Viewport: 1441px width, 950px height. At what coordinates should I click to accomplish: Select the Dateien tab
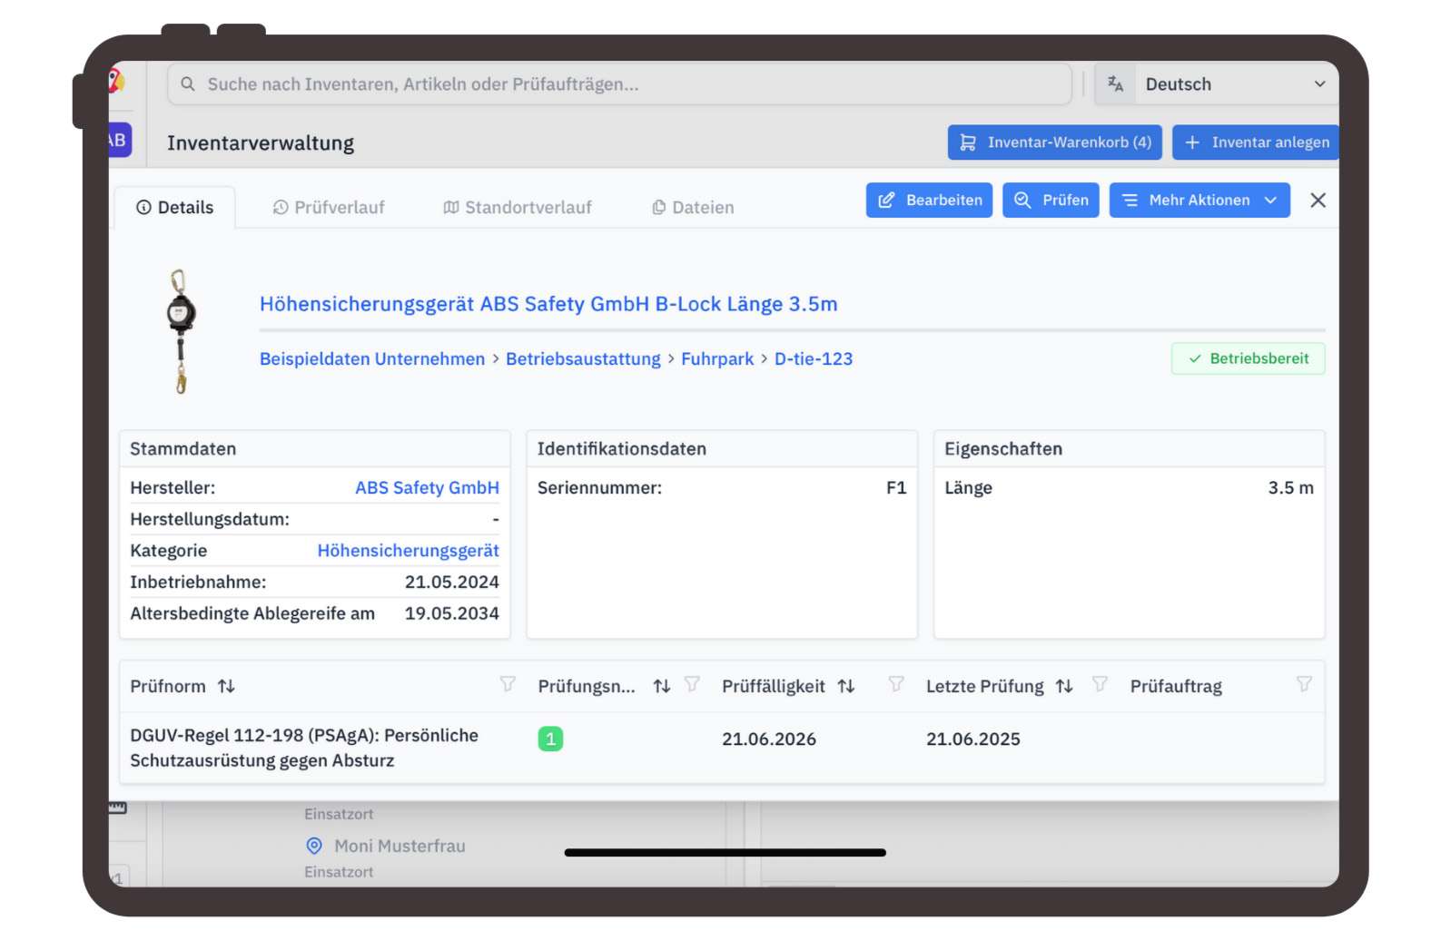point(693,208)
